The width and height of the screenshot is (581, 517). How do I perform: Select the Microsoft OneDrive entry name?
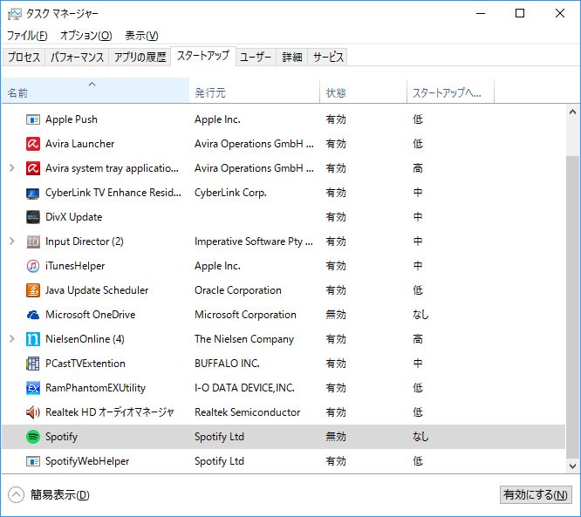coord(91,315)
